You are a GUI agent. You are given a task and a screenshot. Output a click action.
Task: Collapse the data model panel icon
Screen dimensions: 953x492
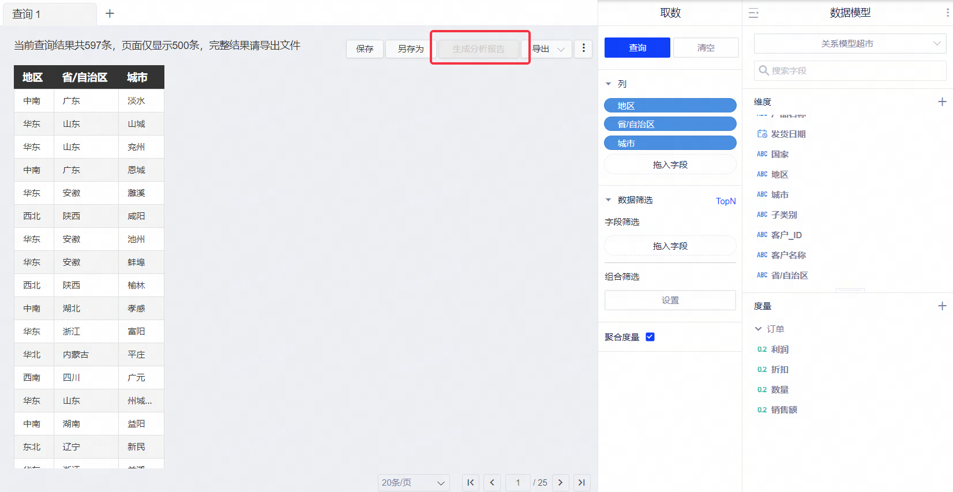(753, 13)
